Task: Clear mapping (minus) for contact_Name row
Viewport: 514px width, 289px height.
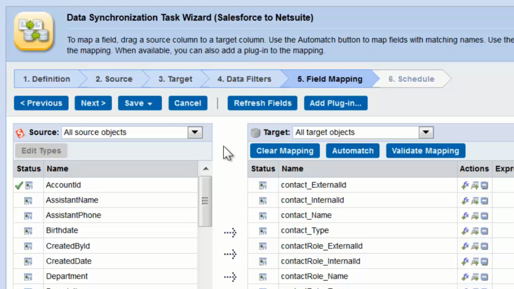Action: [485, 216]
